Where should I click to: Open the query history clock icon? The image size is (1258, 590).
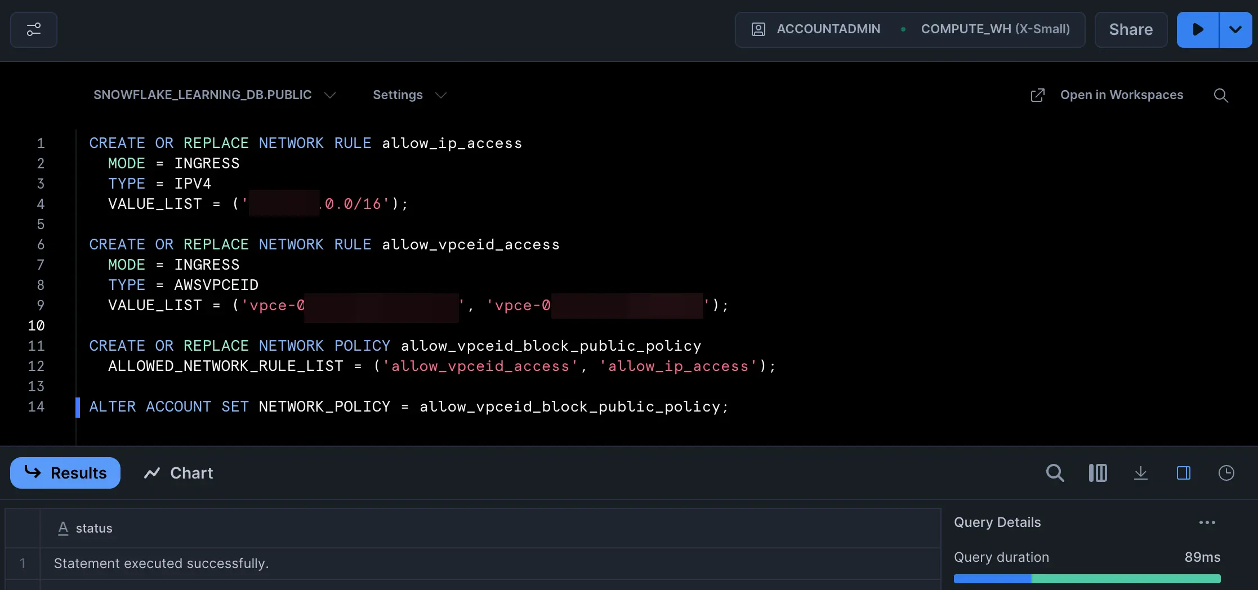click(1226, 473)
